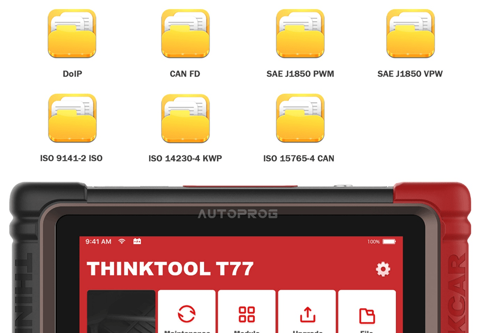Open the File tile

pos(367,312)
